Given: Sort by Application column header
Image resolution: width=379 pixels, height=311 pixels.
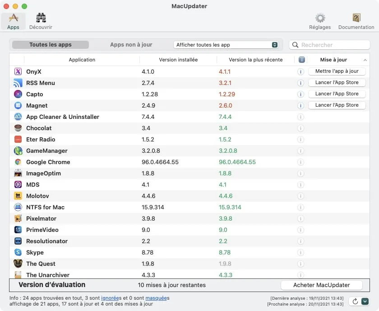Looking at the screenshot, I should click(x=82, y=60).
